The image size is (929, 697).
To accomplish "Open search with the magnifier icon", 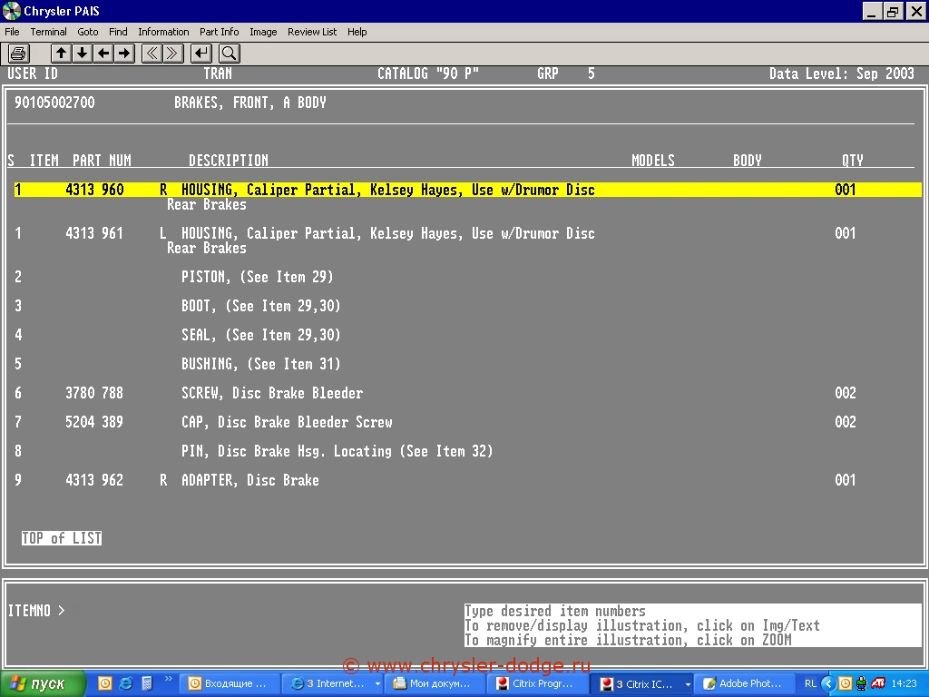I will 229,54.
